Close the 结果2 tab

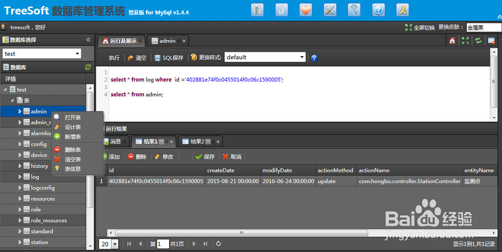pyautogui.click(x=218, y=142)
